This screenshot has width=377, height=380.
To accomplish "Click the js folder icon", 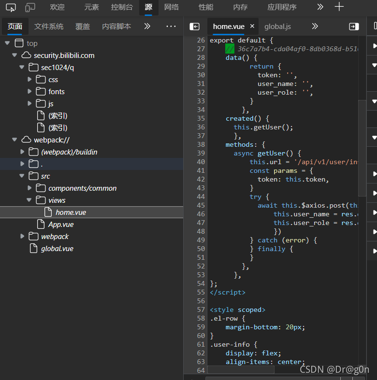I will point(41,103).
